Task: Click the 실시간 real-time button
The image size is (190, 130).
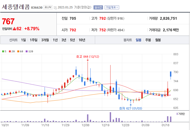Action: pyautogui.click(x=98, y=7)
